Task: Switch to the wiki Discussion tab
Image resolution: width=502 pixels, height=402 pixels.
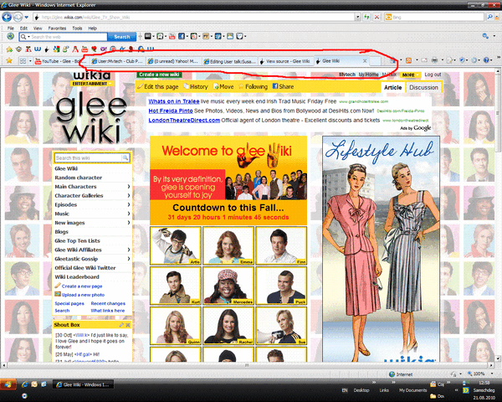Action: (423, 87)
